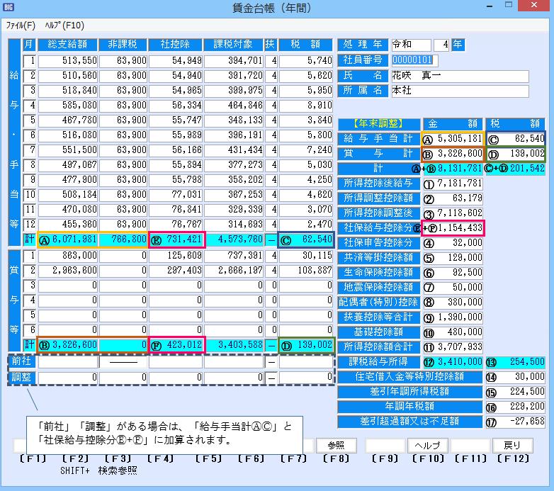
Task: Click non-taxable total 766,800
Action: coord(123,239)
